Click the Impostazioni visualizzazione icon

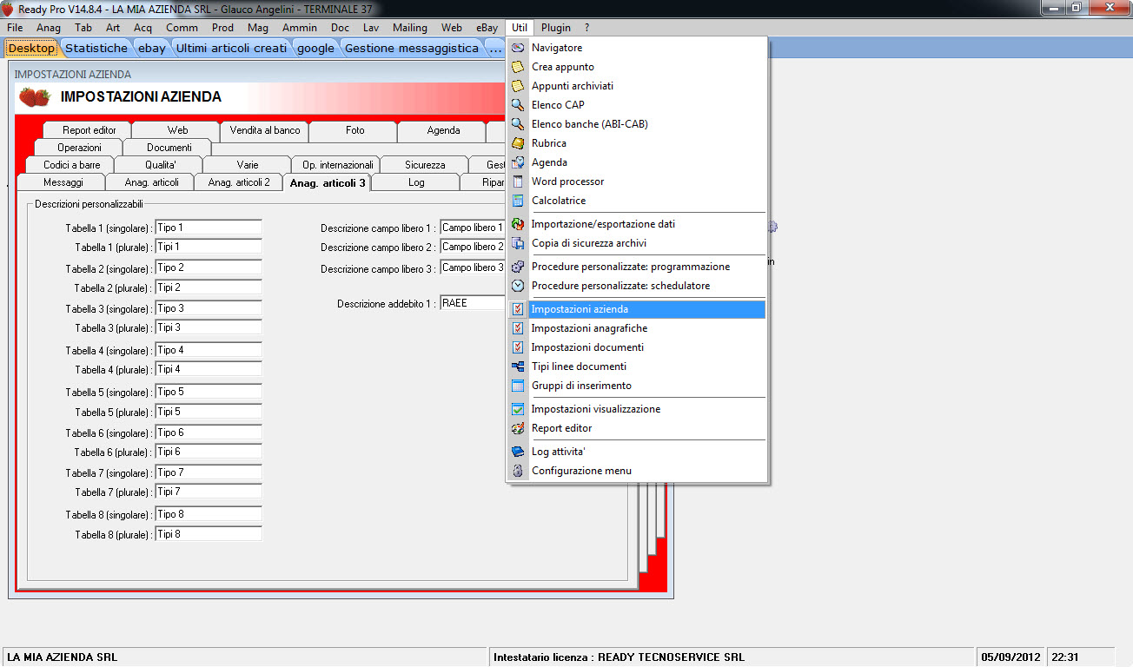tap(518, 409)
